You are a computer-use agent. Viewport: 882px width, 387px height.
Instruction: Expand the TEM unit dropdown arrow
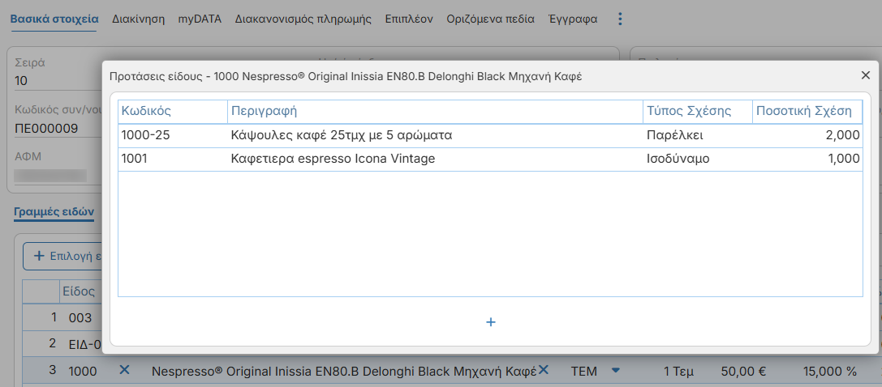(615, 370)
